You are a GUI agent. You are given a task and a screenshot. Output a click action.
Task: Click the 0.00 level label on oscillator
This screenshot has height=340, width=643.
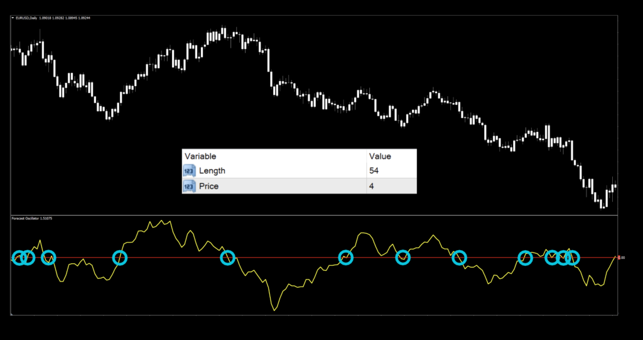(621, 258)
